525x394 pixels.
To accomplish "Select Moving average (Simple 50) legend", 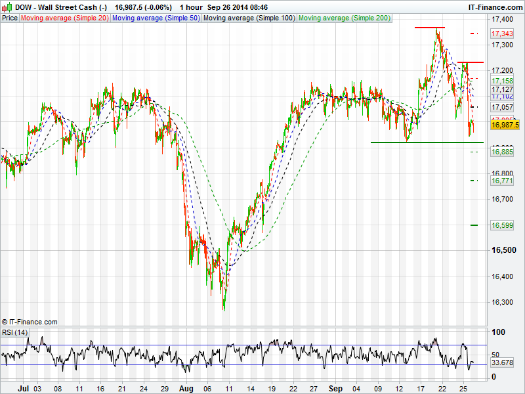I will point(156,18).
